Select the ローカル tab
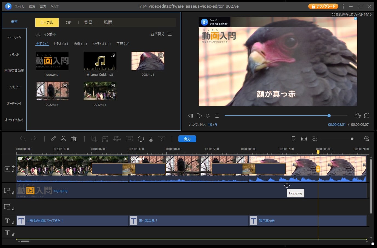Image resolution: width=377 pixels, height=248 pixels. 47,22
